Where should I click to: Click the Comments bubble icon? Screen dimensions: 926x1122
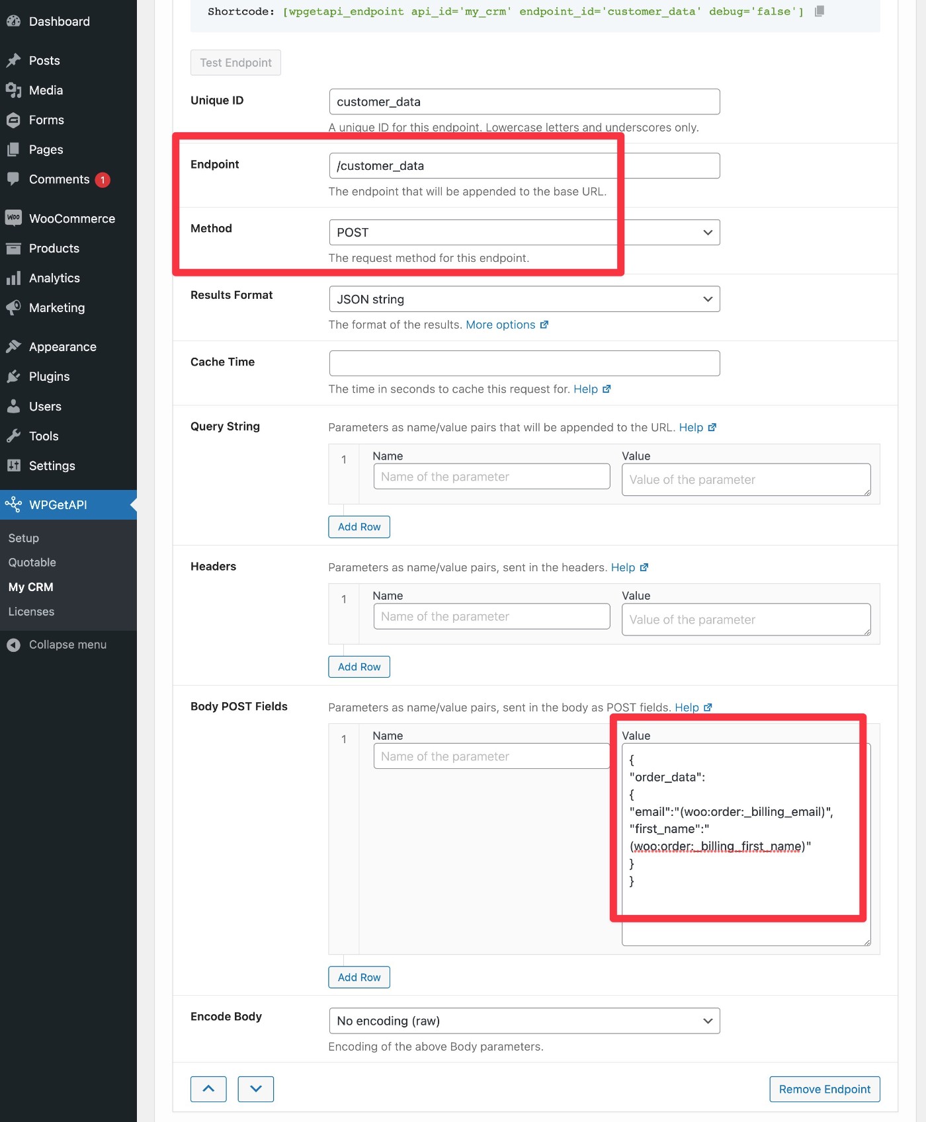pyautogui.click(x=13, y=179)
